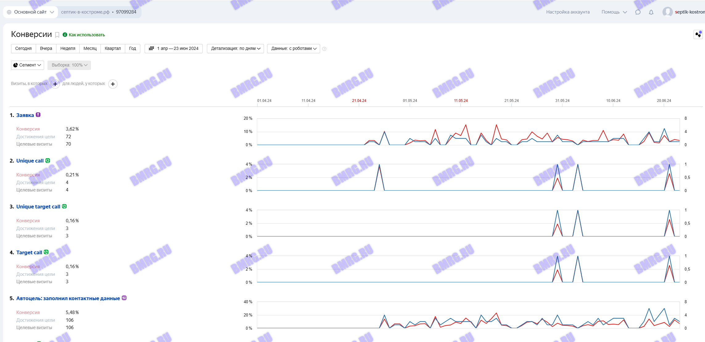This screenshot has width=705, height=342.
Task: Open the chat messages icon in header
Action: (638, 12)
